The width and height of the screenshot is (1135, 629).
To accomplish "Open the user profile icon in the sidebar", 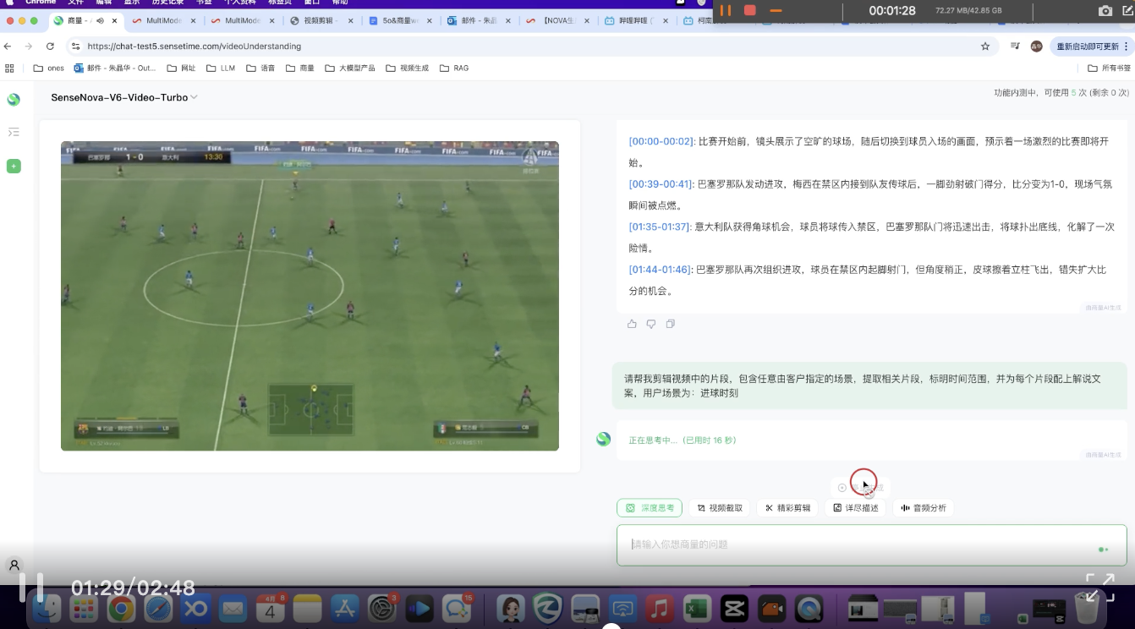I will pyautogui.click(x=14, y=565).
